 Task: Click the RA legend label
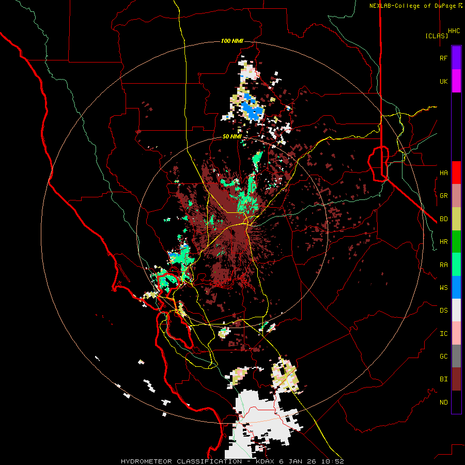click(x=443, y=265)
